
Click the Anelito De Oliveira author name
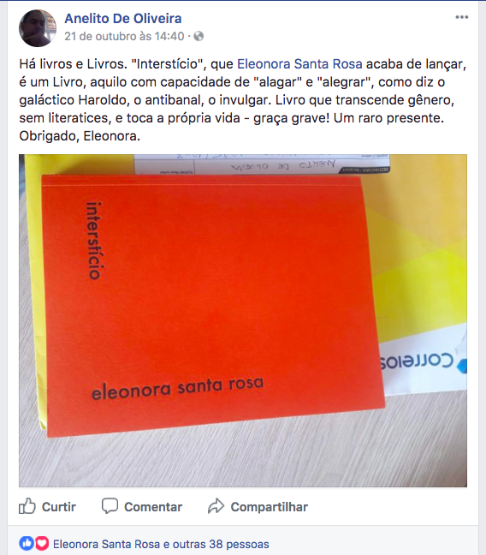click(123, 18)
